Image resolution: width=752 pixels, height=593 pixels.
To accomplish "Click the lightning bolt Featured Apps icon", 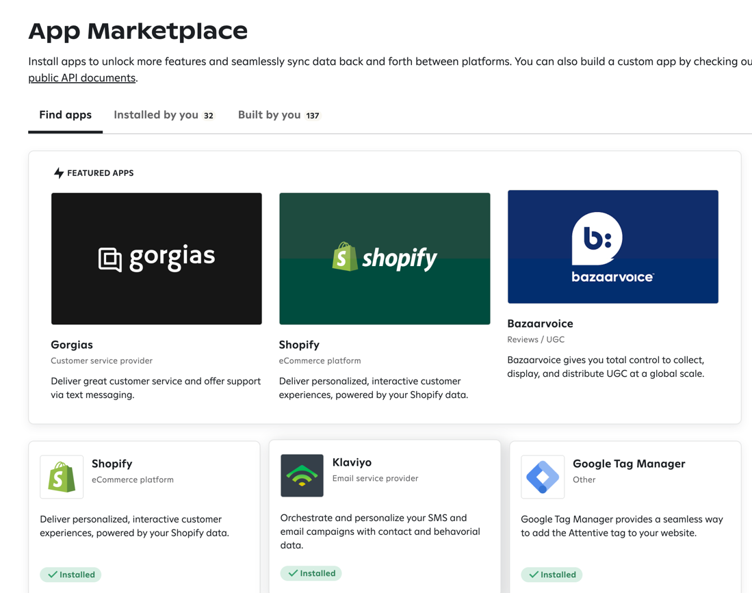I will click(x=59, y=173).
